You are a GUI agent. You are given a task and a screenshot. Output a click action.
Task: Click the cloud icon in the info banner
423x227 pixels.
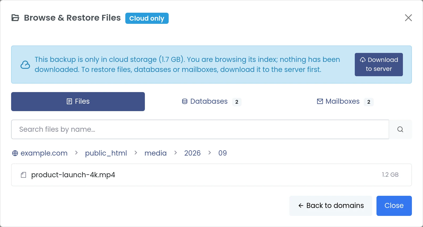(x=25, y=65)
